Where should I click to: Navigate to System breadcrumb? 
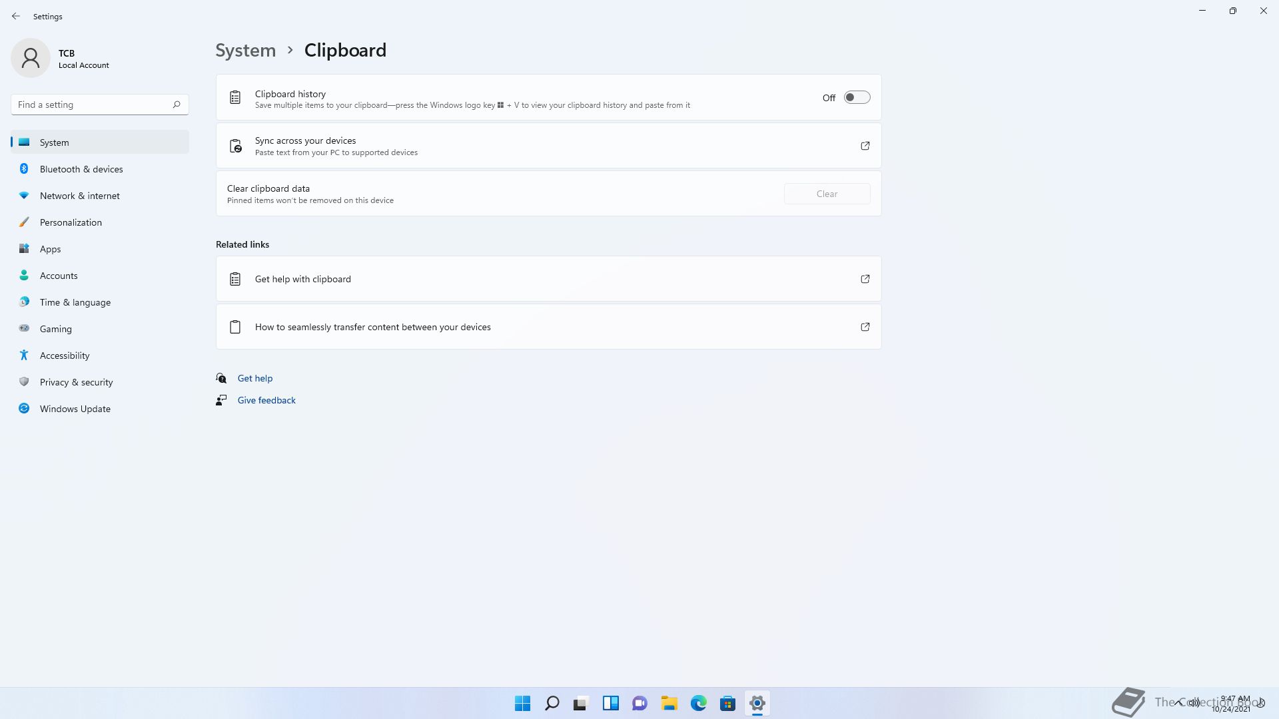(x=245, y=51)
